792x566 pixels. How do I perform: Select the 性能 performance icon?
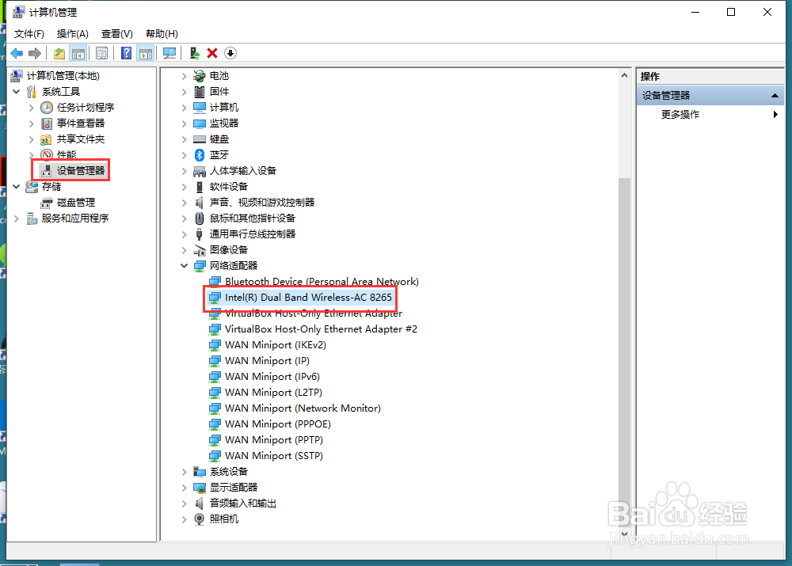[47, 154]
